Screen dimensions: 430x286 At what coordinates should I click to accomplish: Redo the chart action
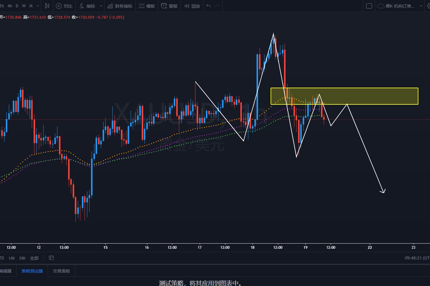(x=217, y=6)
